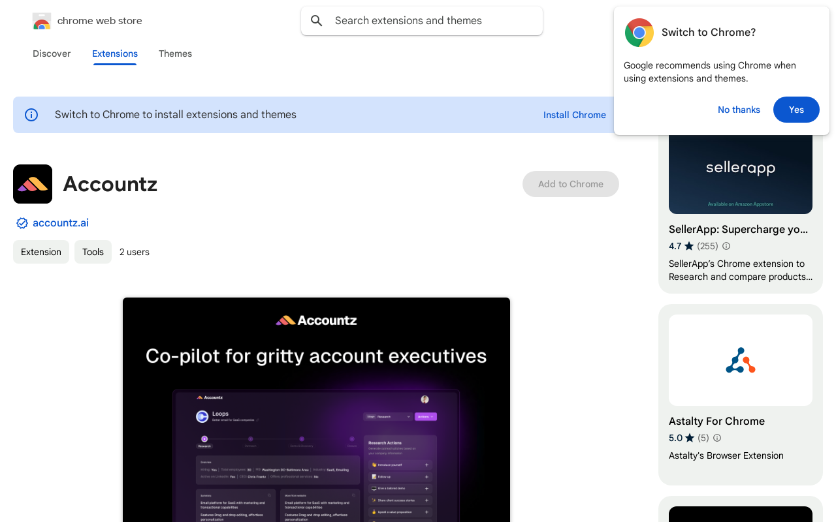The height and width of the screenshot is (522, 836).
Task: Click the magnifying glass search icon
Action: click(x=316, y=20)
